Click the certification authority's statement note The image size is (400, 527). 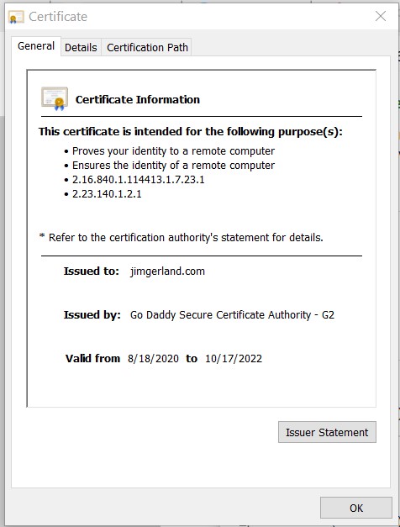click(x=182, y=238)
